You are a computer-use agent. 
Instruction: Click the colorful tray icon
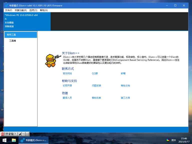tap(168, 140)
